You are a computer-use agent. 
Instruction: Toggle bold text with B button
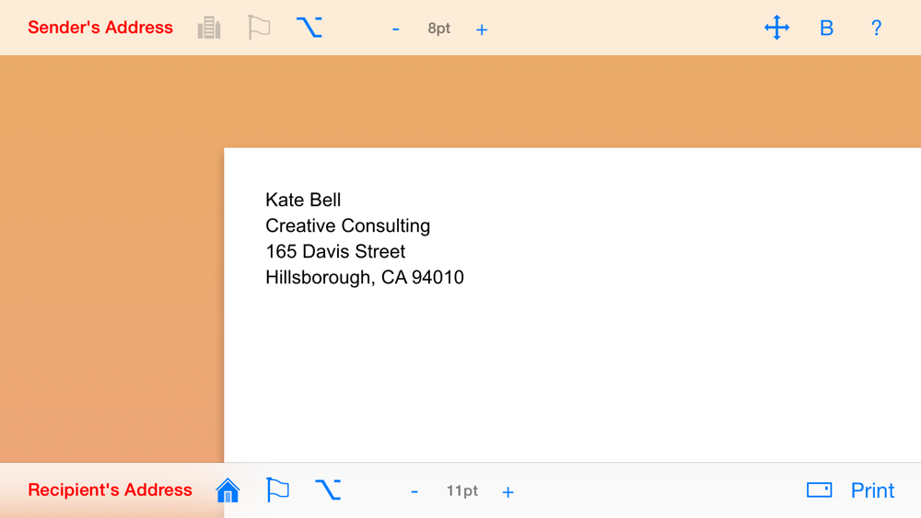[826, 29]
